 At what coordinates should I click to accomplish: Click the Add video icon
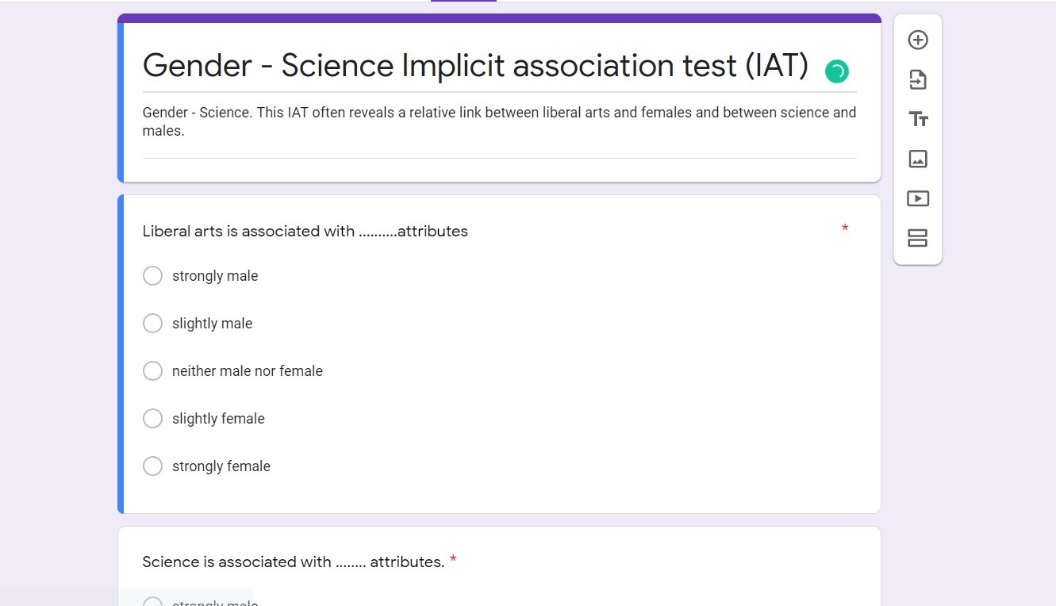(918, 198)
